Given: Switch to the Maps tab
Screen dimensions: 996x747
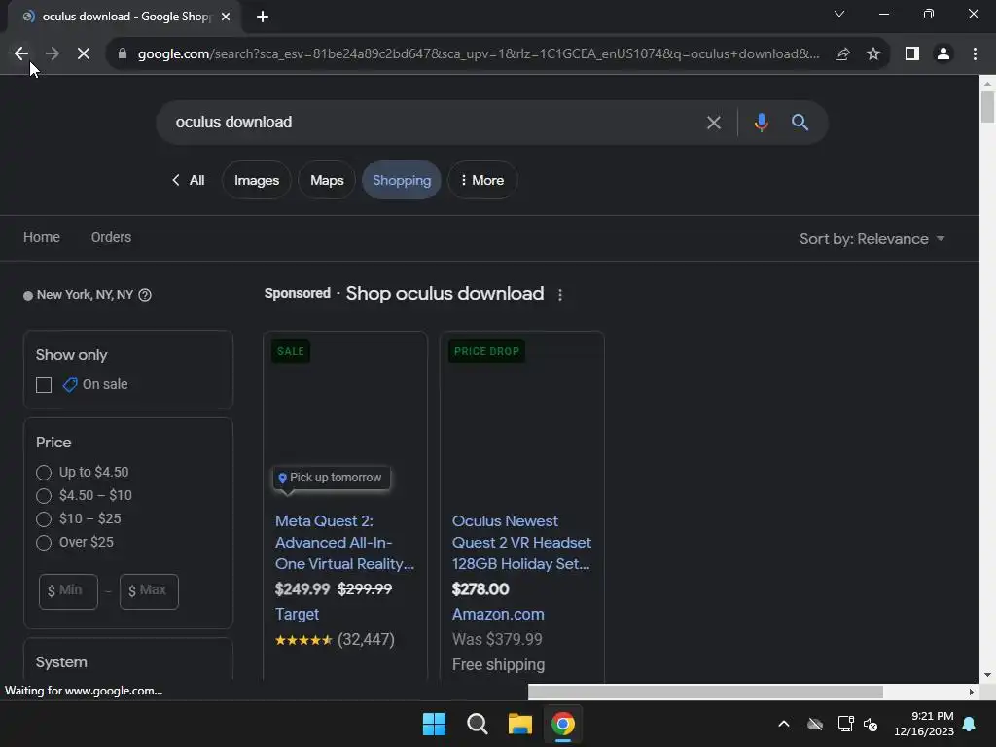Looking at the screenshot, I should point(327,180).
